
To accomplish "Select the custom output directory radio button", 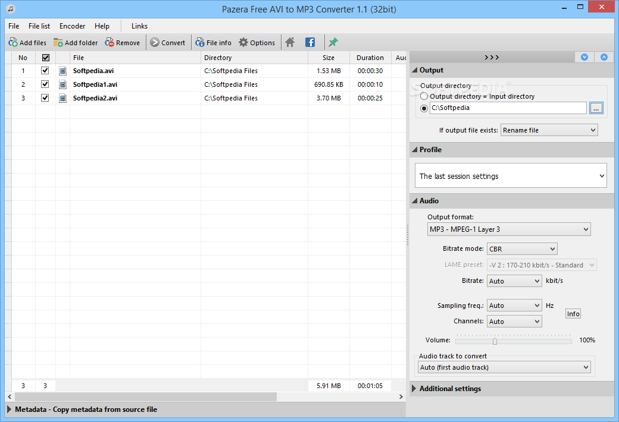I will pos(424,108).
